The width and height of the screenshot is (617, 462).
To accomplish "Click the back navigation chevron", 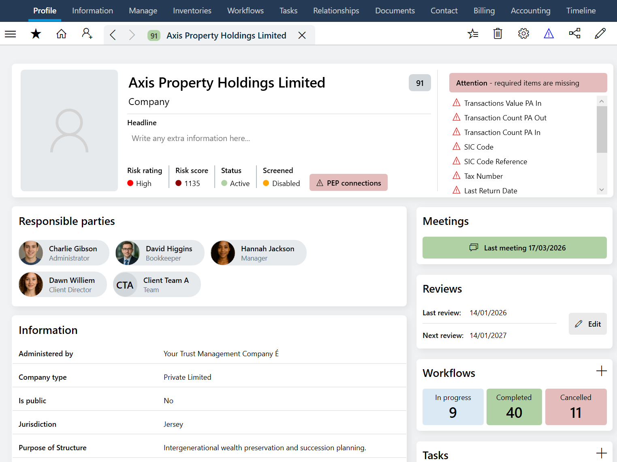I will click(113, 34).
